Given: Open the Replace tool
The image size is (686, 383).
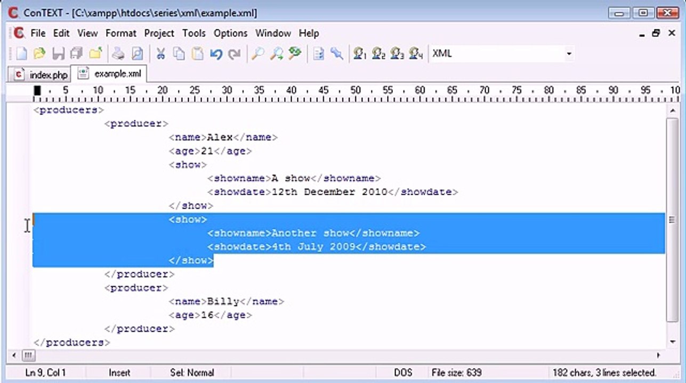Looking at the screenshot, I should coord(295,53).
